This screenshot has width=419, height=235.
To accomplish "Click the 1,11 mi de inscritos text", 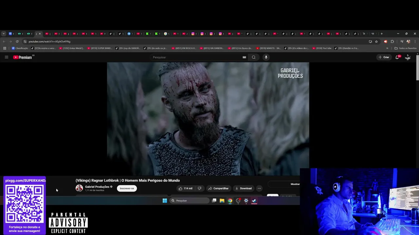I will 95,190.
